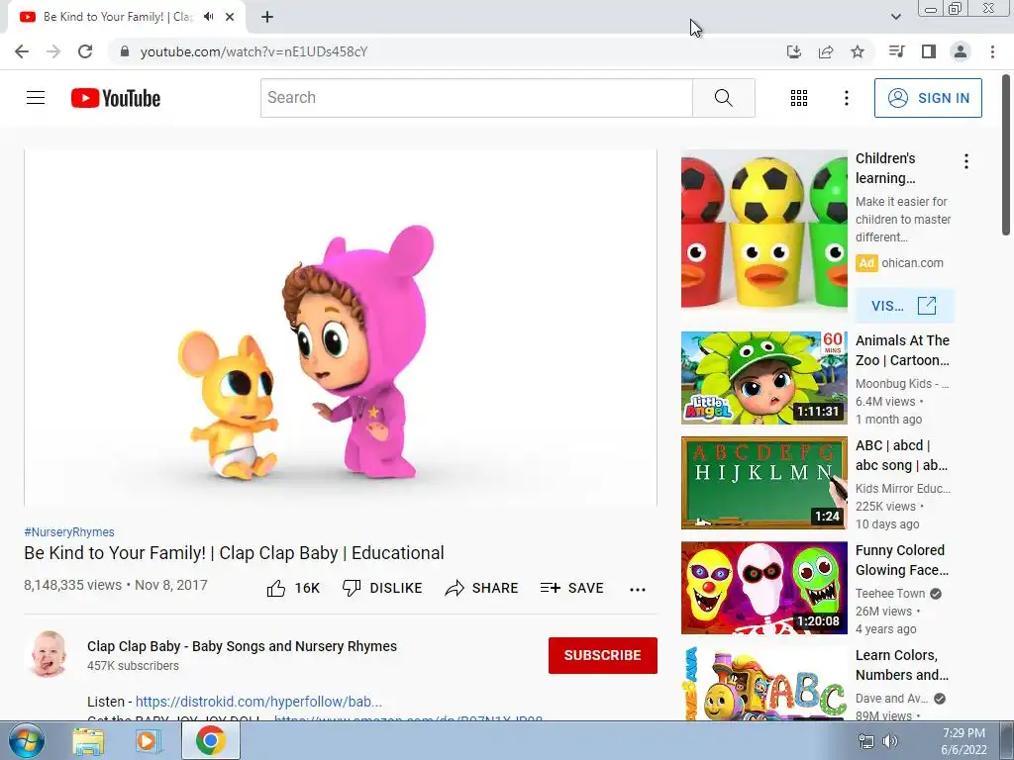This screenshot has height=760, width=1014.
Task: Click the DISLIKE thumbs-down button
Action: click(x=382, y=588)
